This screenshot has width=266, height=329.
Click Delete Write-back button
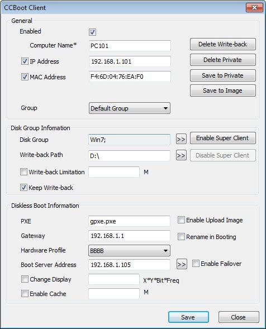pos(223,44)
